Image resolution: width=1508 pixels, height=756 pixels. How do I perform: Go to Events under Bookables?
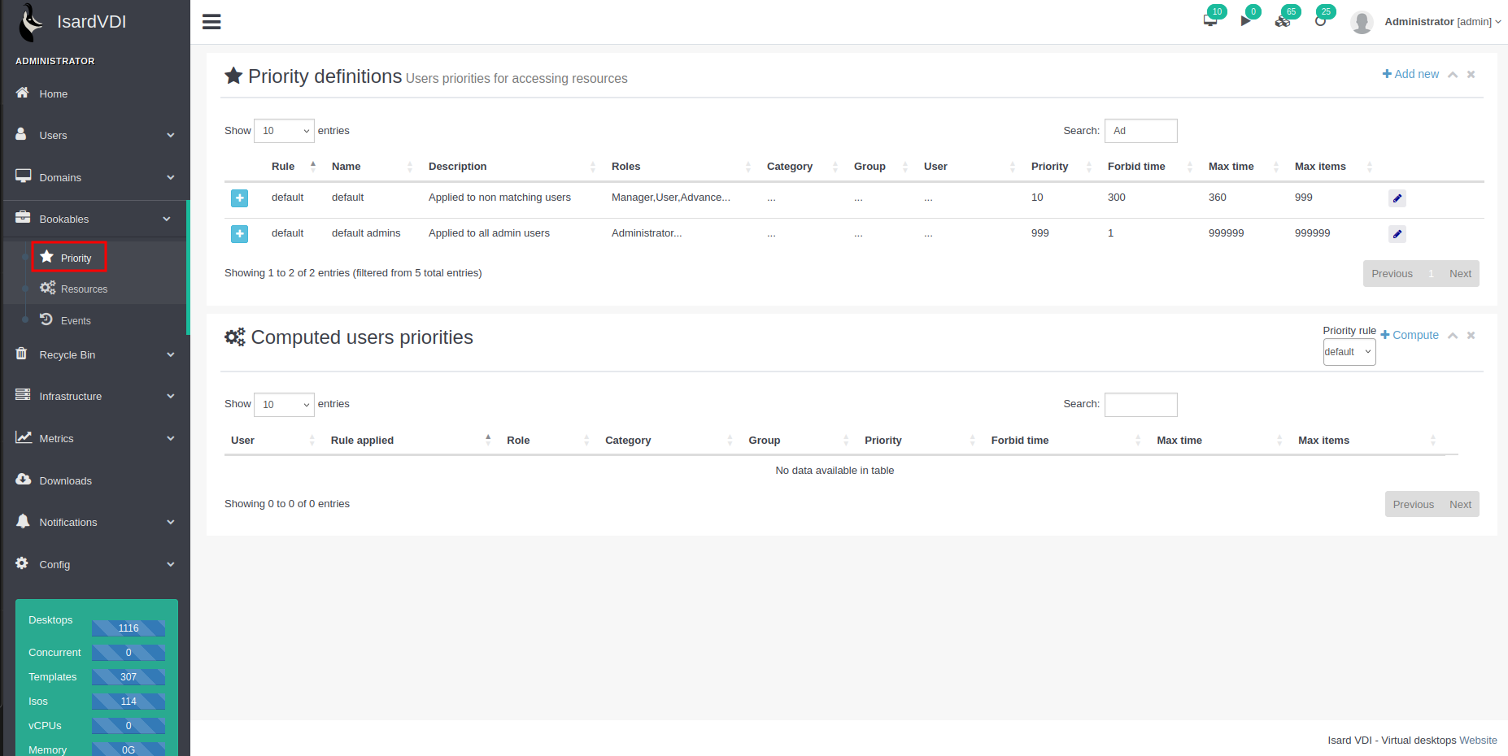pyautogui.click(x=76, y=321)
